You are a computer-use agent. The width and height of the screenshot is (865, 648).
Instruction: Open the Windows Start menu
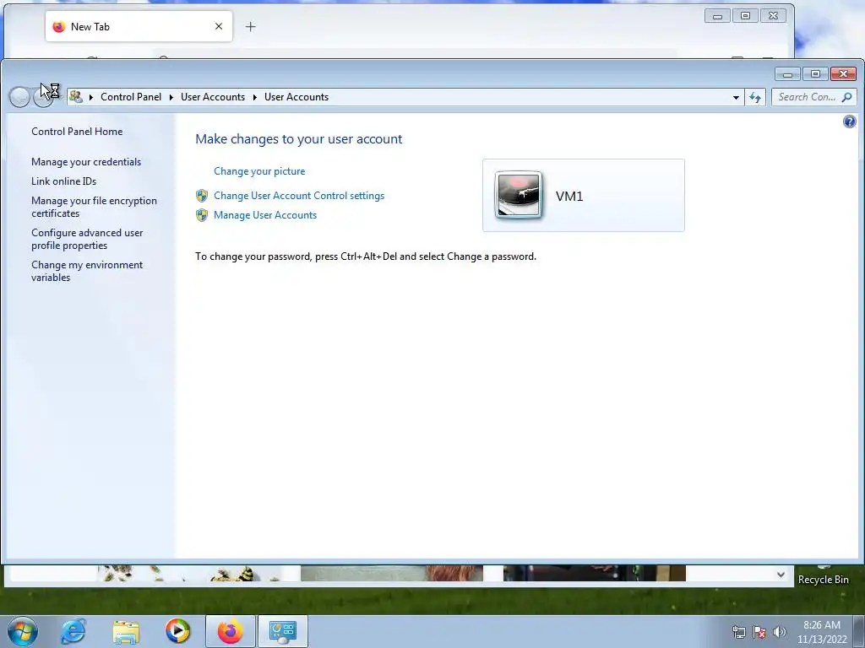click(x=23, y=631)
